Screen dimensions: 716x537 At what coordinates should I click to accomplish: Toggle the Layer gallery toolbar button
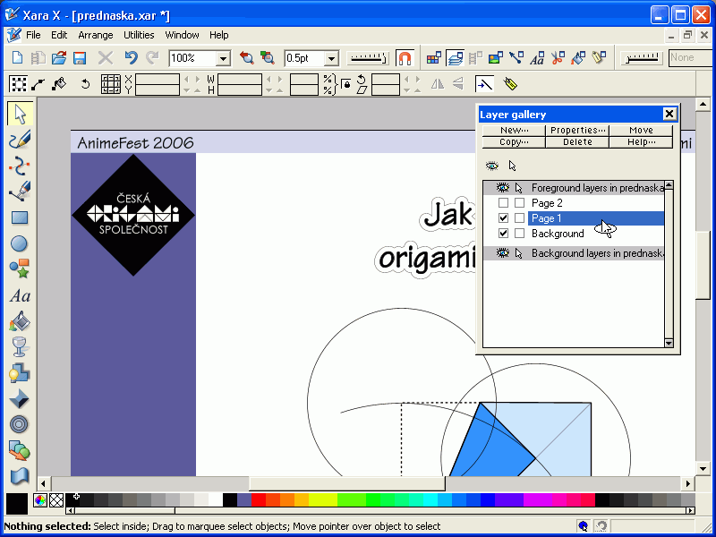point(455,58)
